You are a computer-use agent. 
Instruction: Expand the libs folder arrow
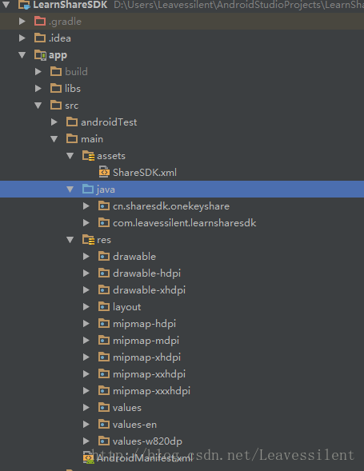tap(38, 88)
